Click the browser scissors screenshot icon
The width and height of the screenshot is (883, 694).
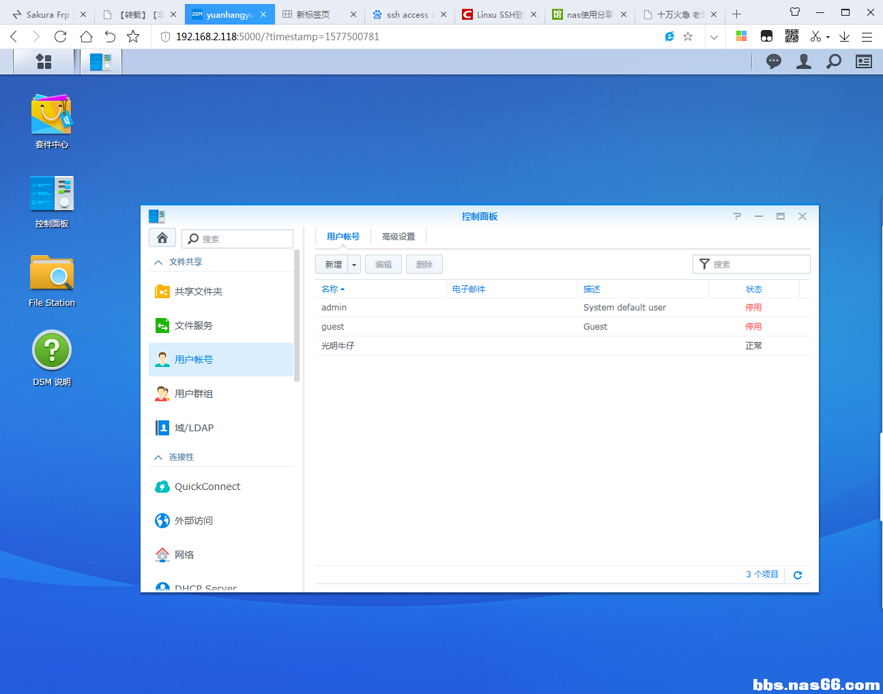click(815, 37)
